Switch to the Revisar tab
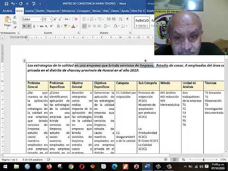 [x=96, y=11]
